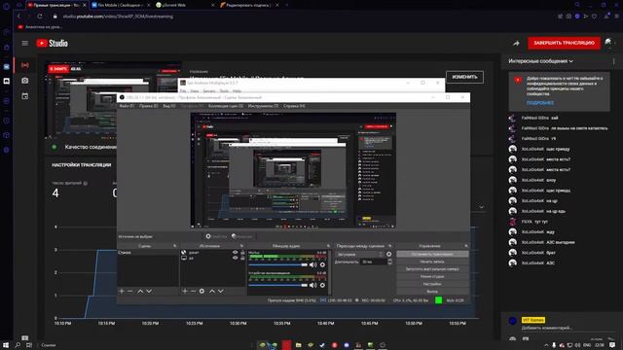Show hidden system tray icons chevron
Screen dimensions: 623x350
click(546, 345)
